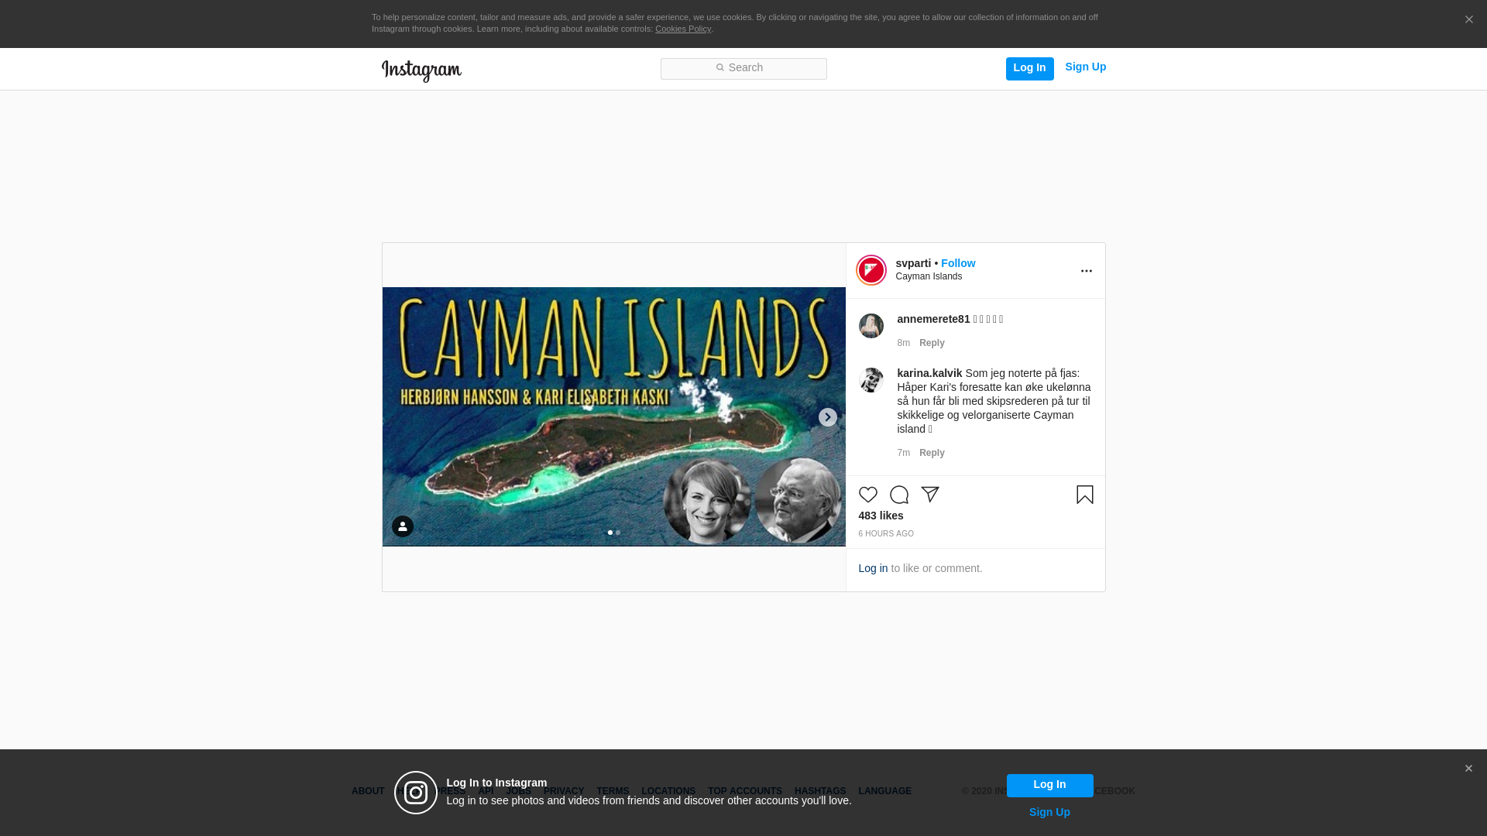Click Log in to like or comment

coord(873,568)
